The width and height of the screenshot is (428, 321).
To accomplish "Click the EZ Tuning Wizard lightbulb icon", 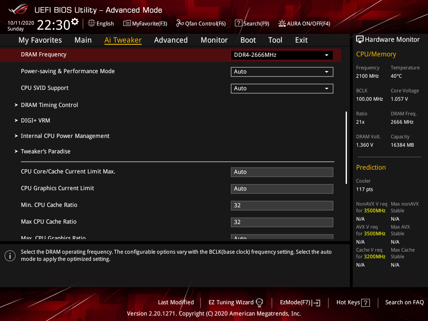I will [259, 302].
